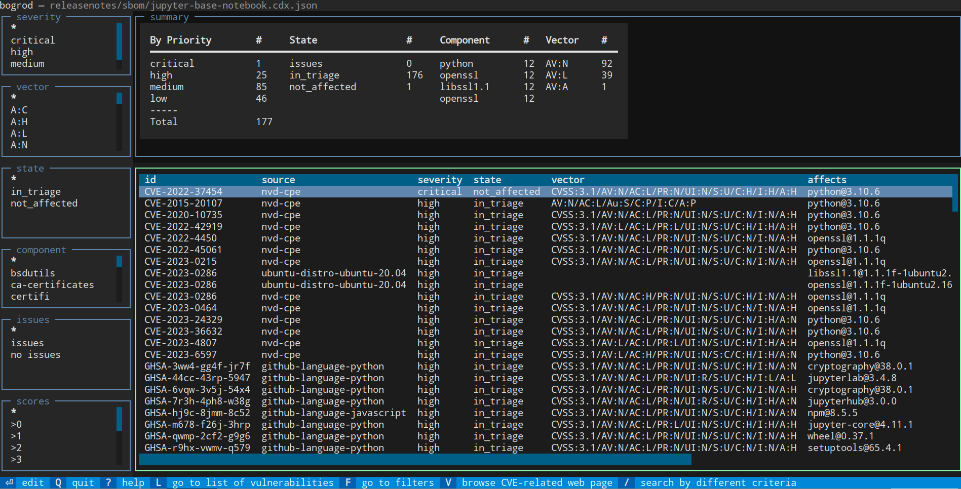
Task: Select the asterisk in severity filter
Action: [14, 28]
